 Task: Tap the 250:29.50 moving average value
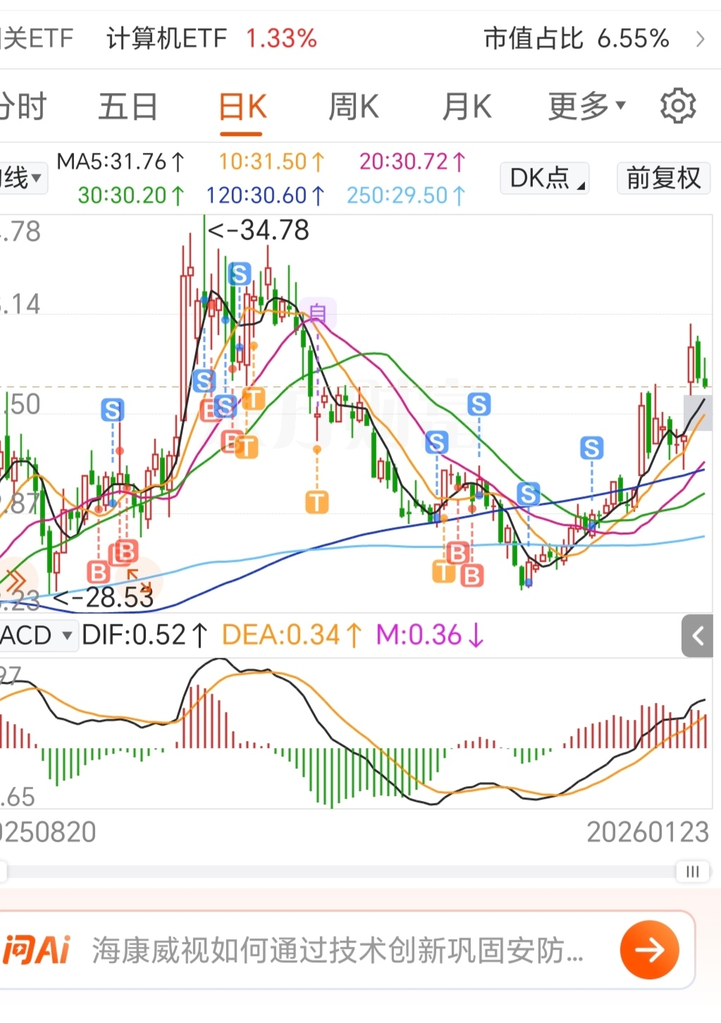pos(406,195)
